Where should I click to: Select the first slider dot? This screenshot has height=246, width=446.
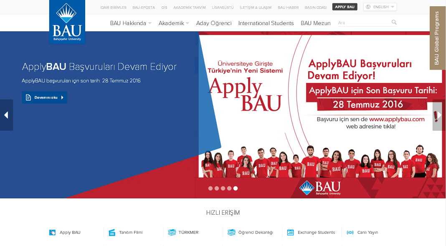[210, 188]
